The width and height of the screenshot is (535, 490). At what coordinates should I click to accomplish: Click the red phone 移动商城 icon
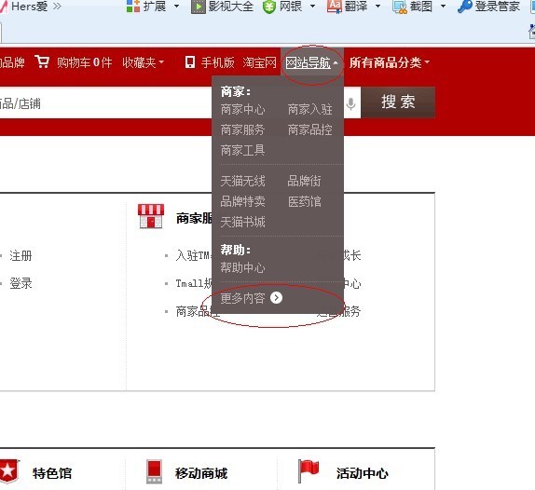[x=154, y=471]
